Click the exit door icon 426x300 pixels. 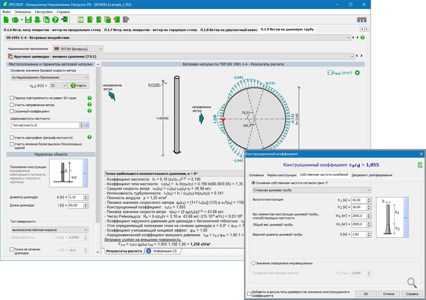click(x=65, y=20)
